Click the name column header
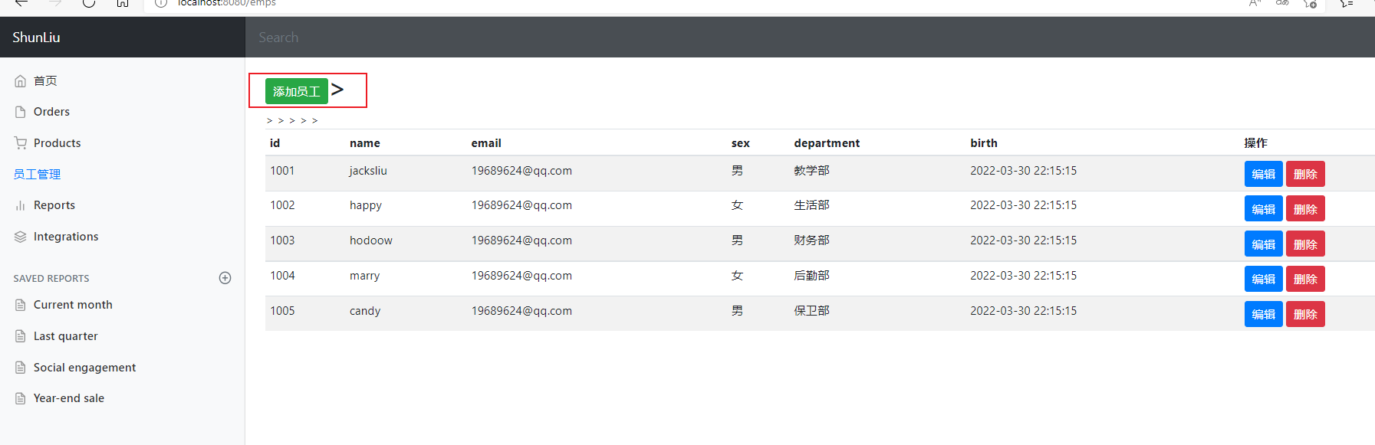 coord(365,143)
